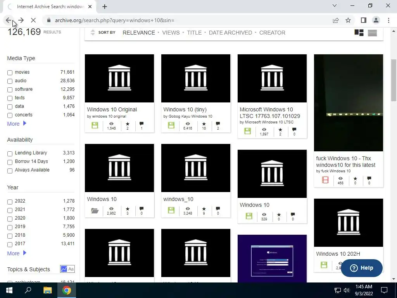Open the tab search dropdown chevron

click(x=335, y=5)
